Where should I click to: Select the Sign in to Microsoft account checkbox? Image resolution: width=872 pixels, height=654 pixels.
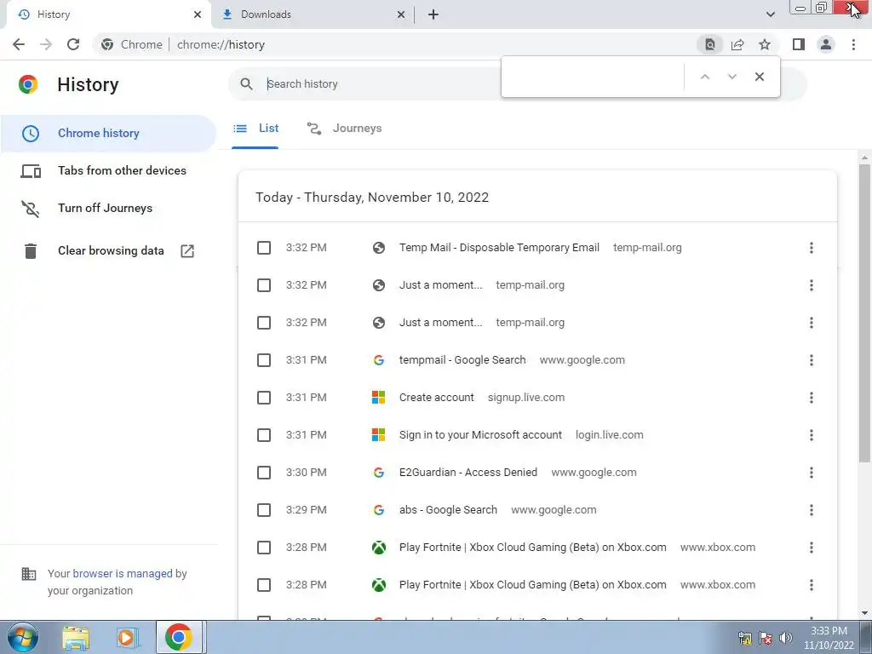pos(264,435)
